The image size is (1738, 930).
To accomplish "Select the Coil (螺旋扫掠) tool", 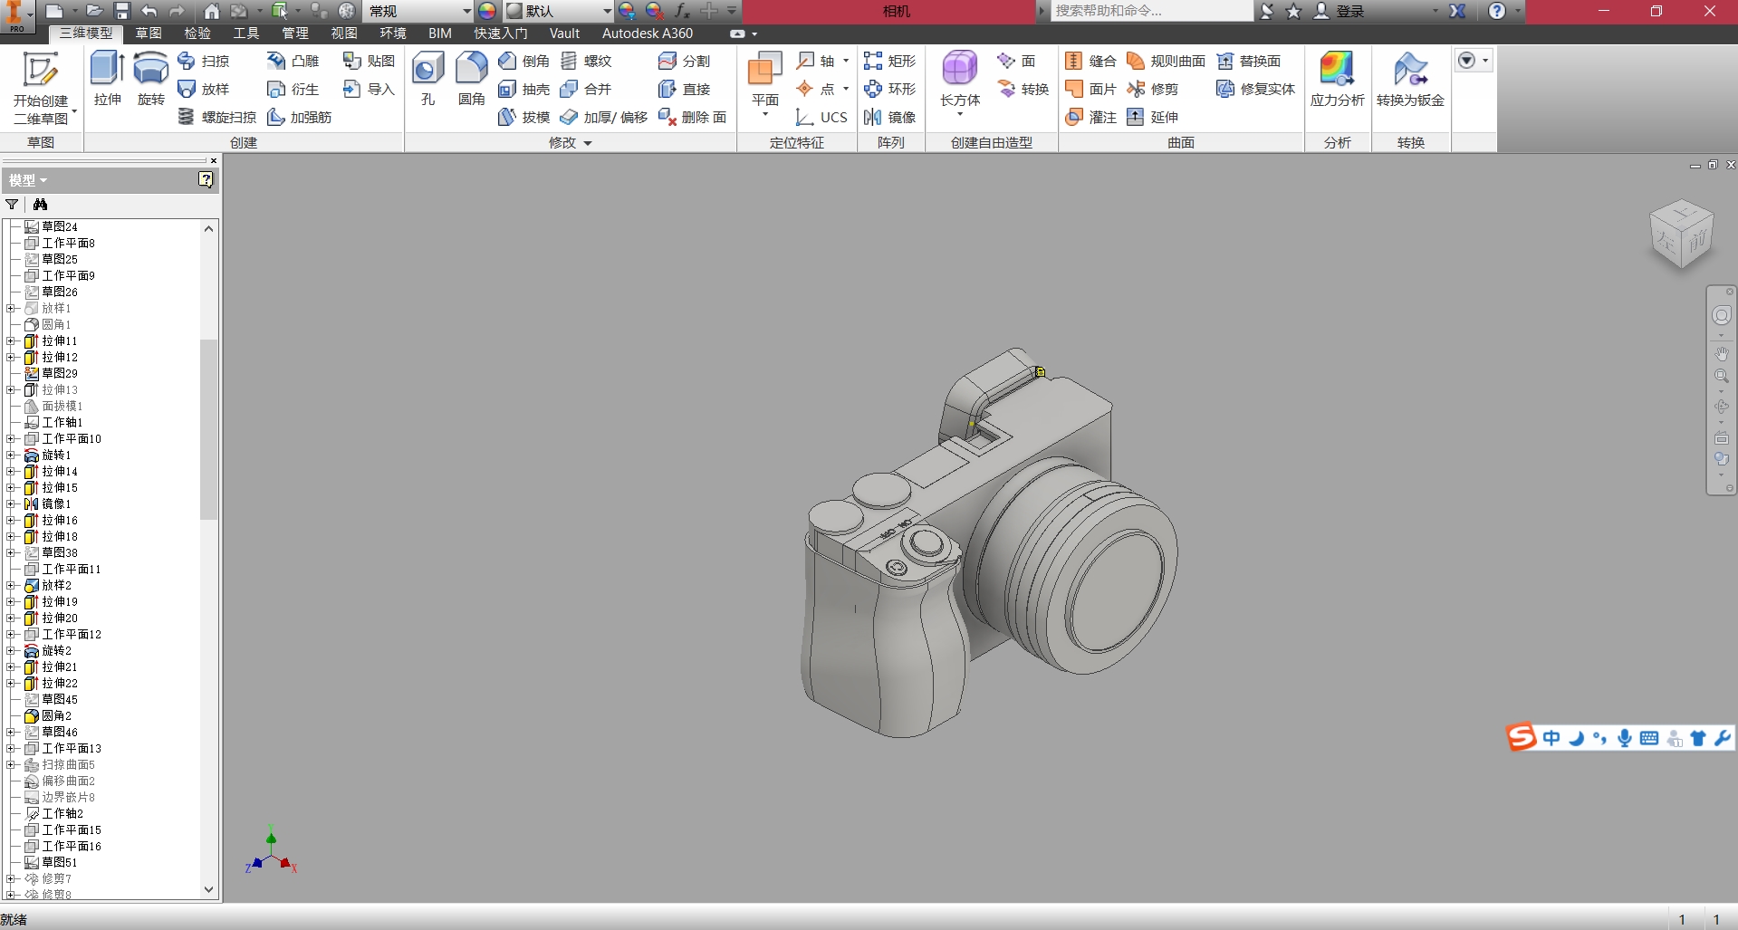I will click(x=217, y=117).
